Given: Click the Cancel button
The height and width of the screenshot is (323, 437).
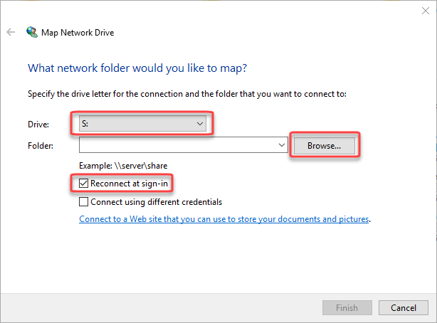Looking at the screenshot, I should click(x=403, y=307).
